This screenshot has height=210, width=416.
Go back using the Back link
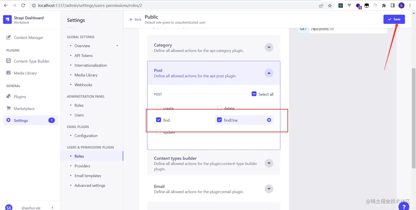136,20
